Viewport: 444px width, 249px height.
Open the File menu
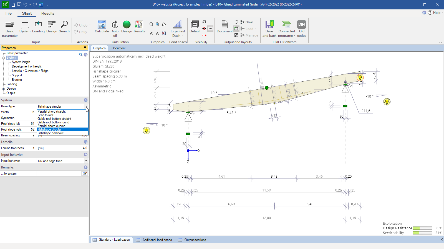pos(9,13)
